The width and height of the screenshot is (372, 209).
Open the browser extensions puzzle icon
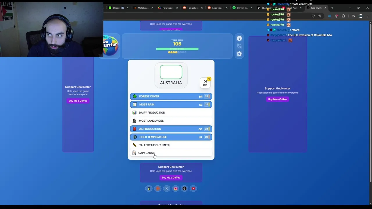[343, 16]
